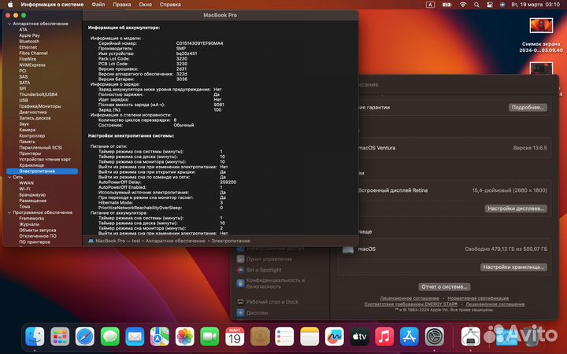The height and width of the screenshot is (354, 567).
Task: Select Apple Pay in the hardware list
Action: pyautogui.click(x=29, y=35)
